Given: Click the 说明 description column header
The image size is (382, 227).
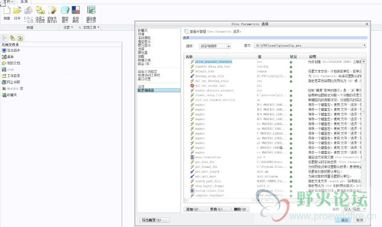Looking at the screenshot, I should (x=312, y=57).
